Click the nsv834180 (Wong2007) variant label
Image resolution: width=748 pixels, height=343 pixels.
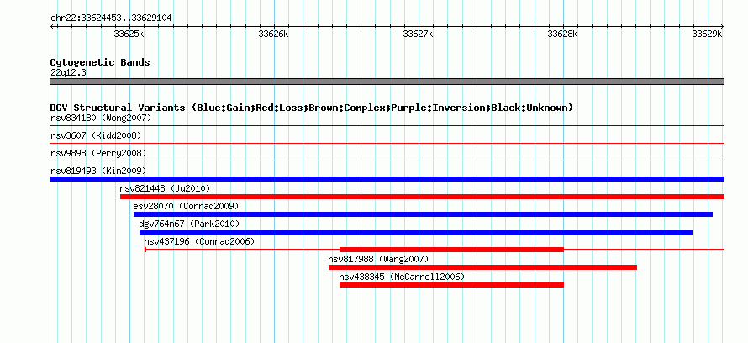101,118
